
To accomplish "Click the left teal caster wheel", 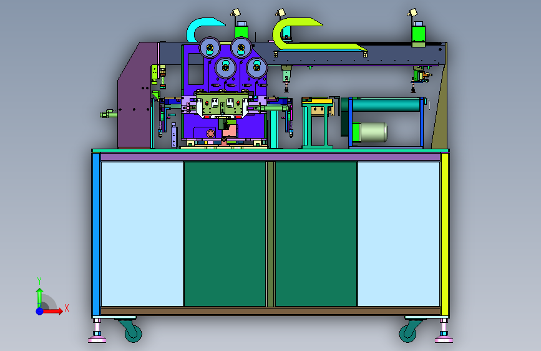I will pos(133,334).
